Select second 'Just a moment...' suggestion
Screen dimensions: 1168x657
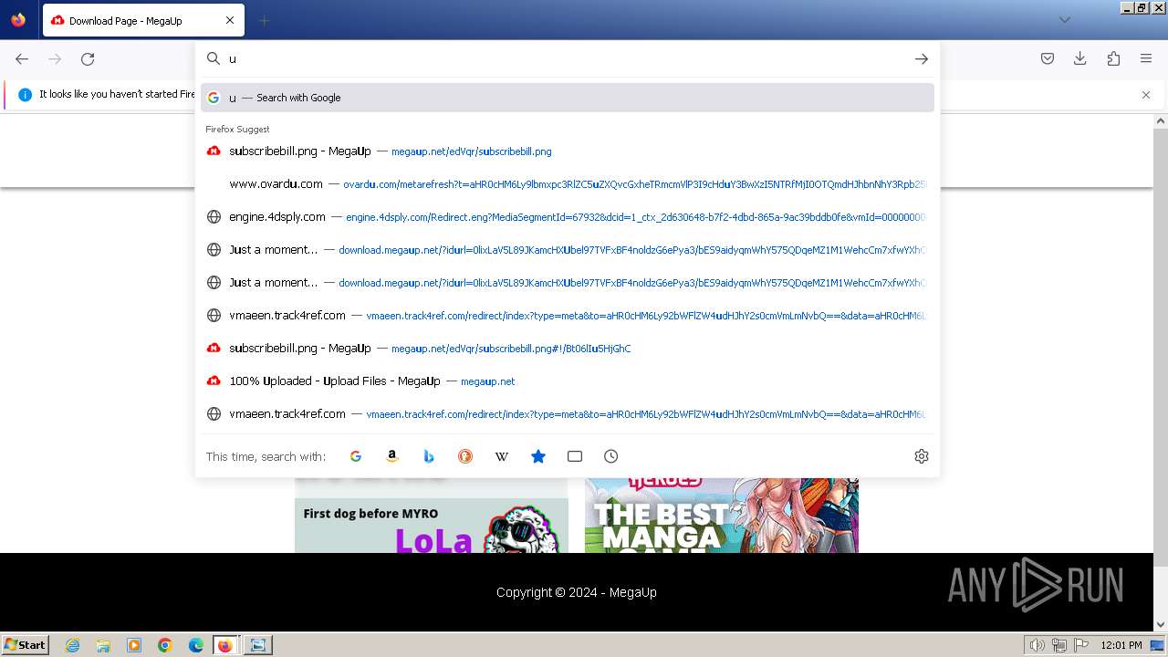[568, 283]
